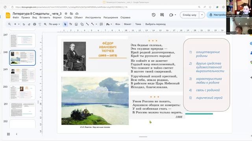Viewport: 252px width, 141px height.
Task: Add a new slide with the plus icon
Action: coord(15,24)
